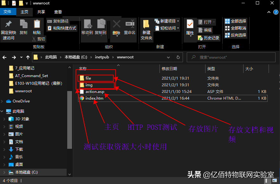Select the index.htm file
The image size is (280, 184).
94,98
